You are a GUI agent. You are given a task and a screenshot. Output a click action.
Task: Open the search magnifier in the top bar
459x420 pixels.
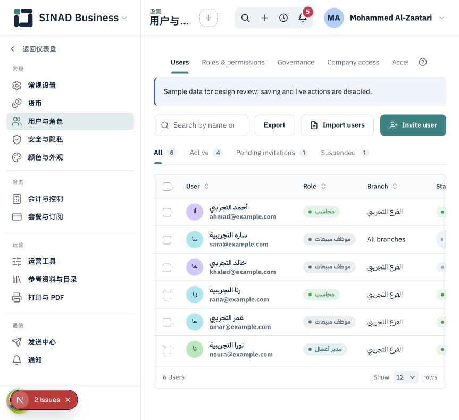point(245,18)
